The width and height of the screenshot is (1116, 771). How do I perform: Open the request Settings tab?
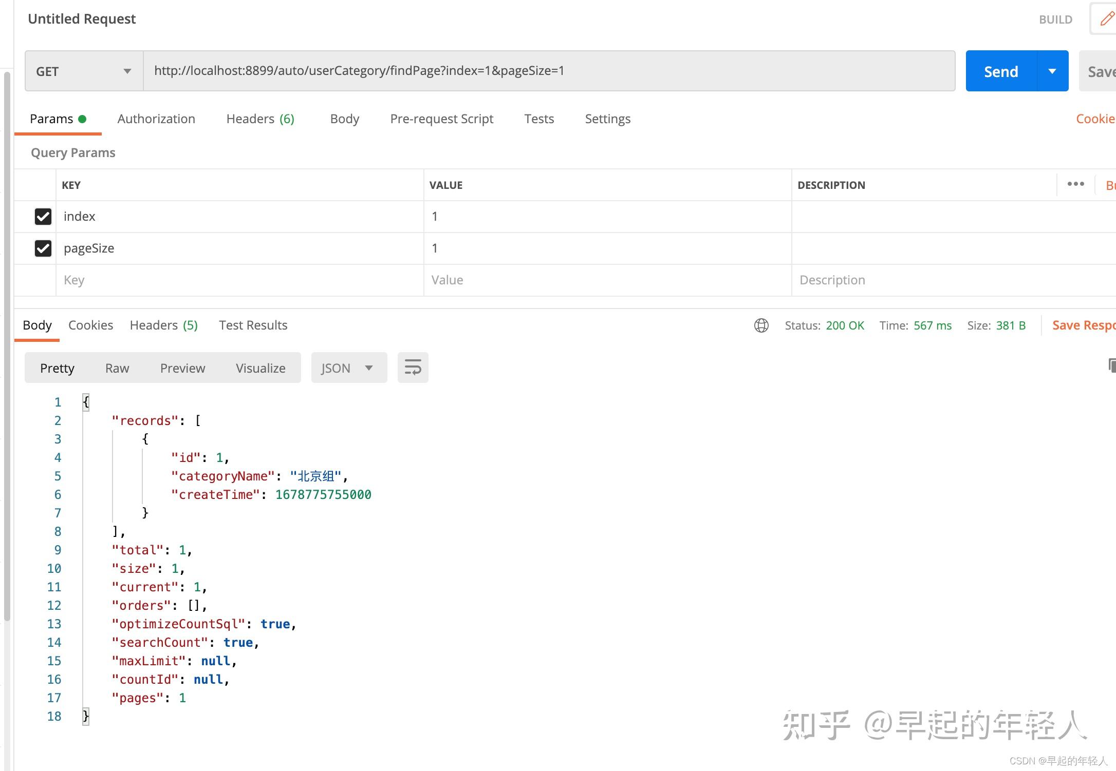pos(607,119)
